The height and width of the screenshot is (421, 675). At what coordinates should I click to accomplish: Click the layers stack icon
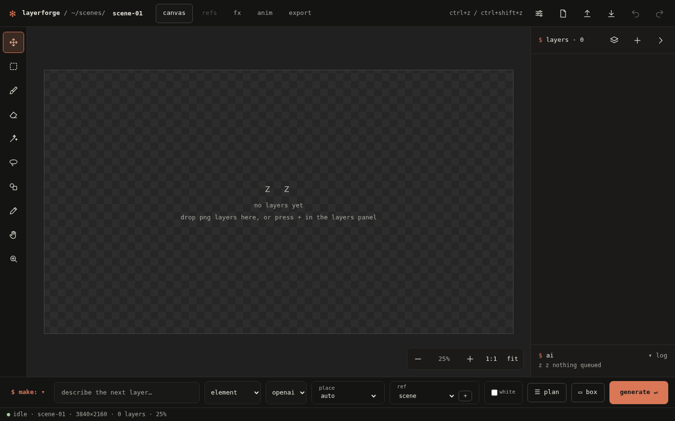tap(614, 40)
